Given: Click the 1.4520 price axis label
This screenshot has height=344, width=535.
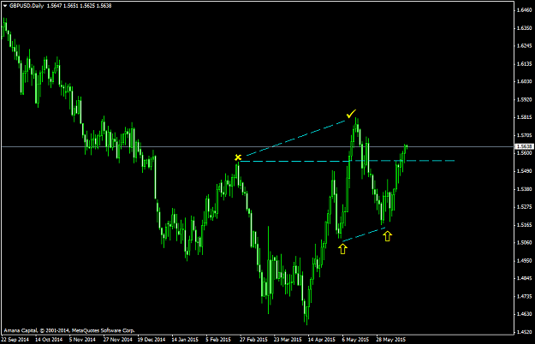Looking at the screenshot, I should point(524,332).
